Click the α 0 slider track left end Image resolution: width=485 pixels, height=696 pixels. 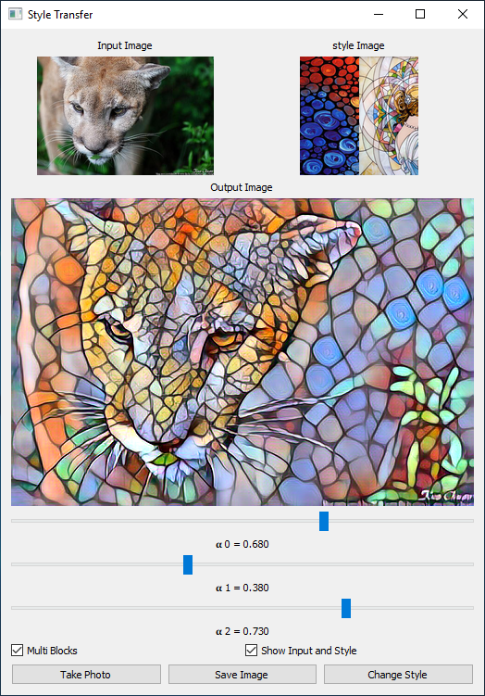14,521
